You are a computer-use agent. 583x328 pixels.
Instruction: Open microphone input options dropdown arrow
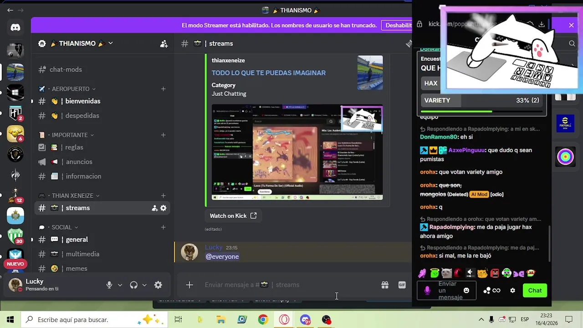(x=120, y=285)
